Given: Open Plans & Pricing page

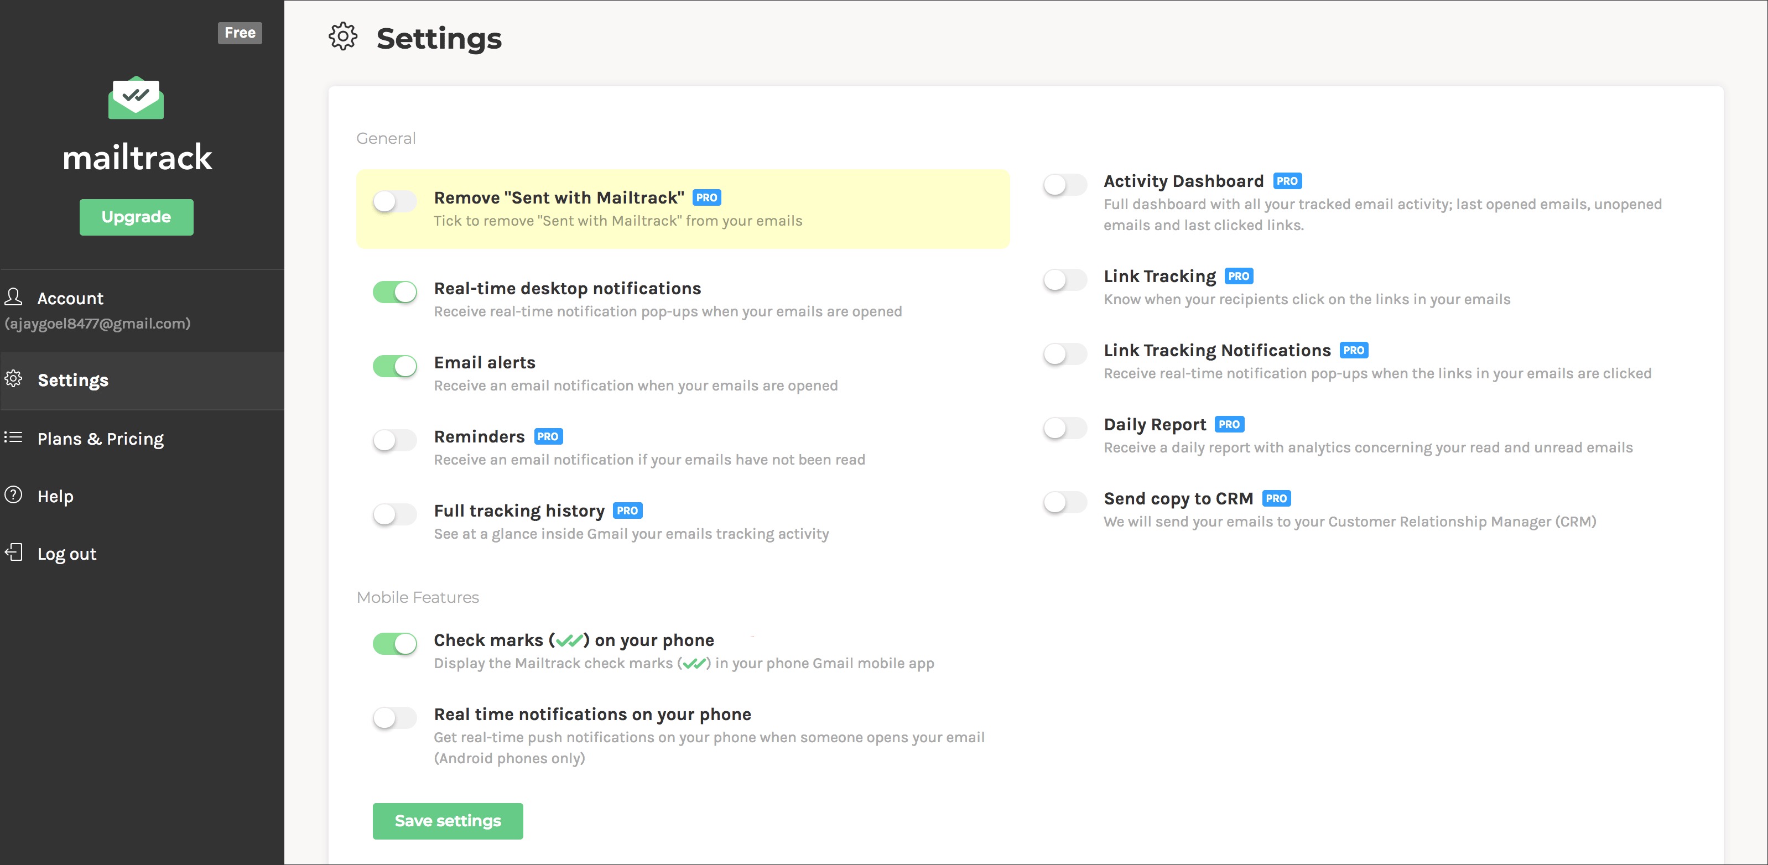Looking at the screenshot, I should coord(142,439).
